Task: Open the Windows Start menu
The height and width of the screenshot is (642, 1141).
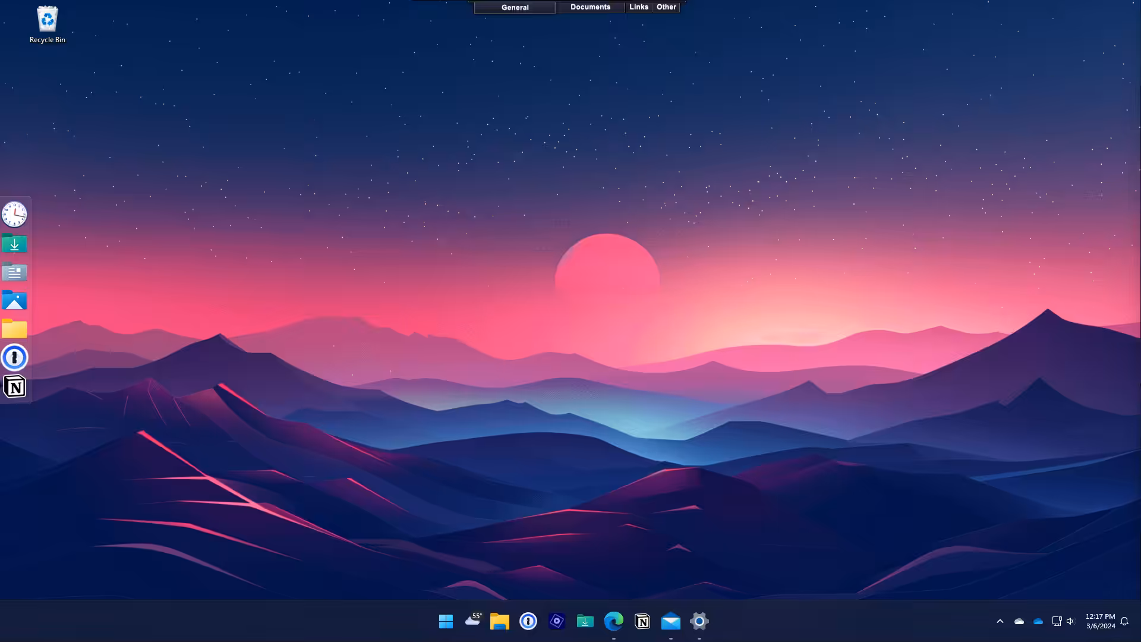Action: point(446,621)
